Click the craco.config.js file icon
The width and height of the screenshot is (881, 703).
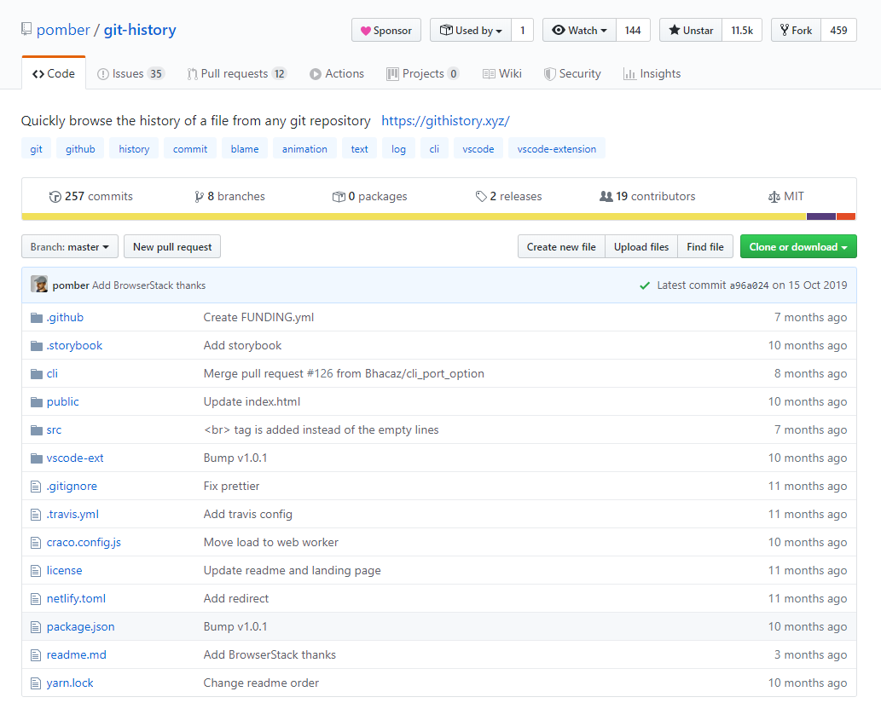pos(36,543)
